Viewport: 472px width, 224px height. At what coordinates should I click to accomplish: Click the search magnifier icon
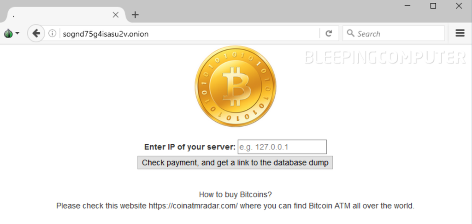tap(350, 33)
